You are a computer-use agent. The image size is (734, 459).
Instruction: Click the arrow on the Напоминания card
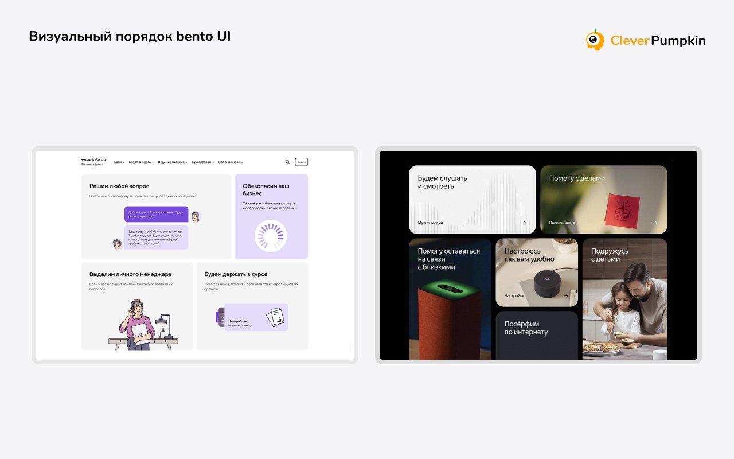pyautogui.click(x=655, y=223)
